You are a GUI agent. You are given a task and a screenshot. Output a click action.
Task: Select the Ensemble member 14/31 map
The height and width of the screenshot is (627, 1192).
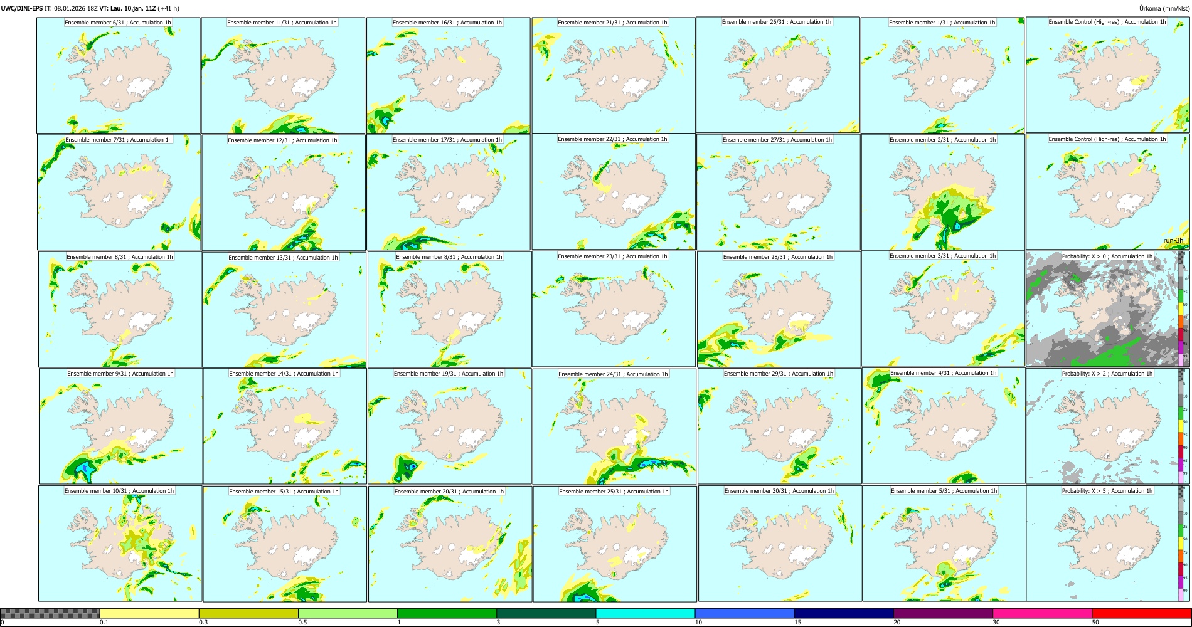[x=285, y=426]
